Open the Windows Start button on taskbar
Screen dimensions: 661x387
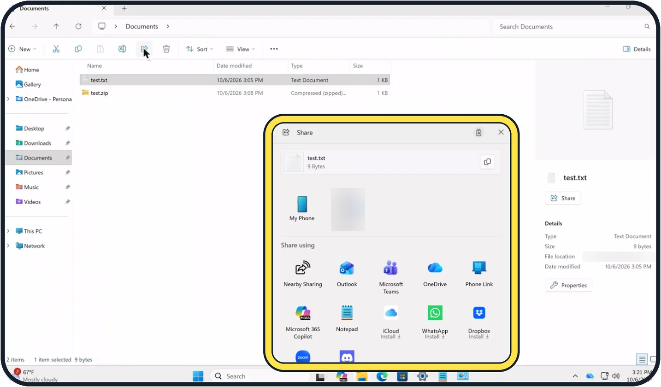198,376
